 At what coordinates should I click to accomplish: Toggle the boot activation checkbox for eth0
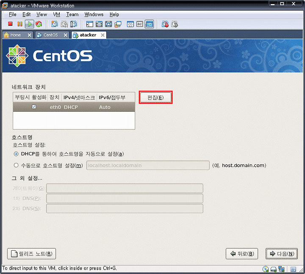coord(34,107)
